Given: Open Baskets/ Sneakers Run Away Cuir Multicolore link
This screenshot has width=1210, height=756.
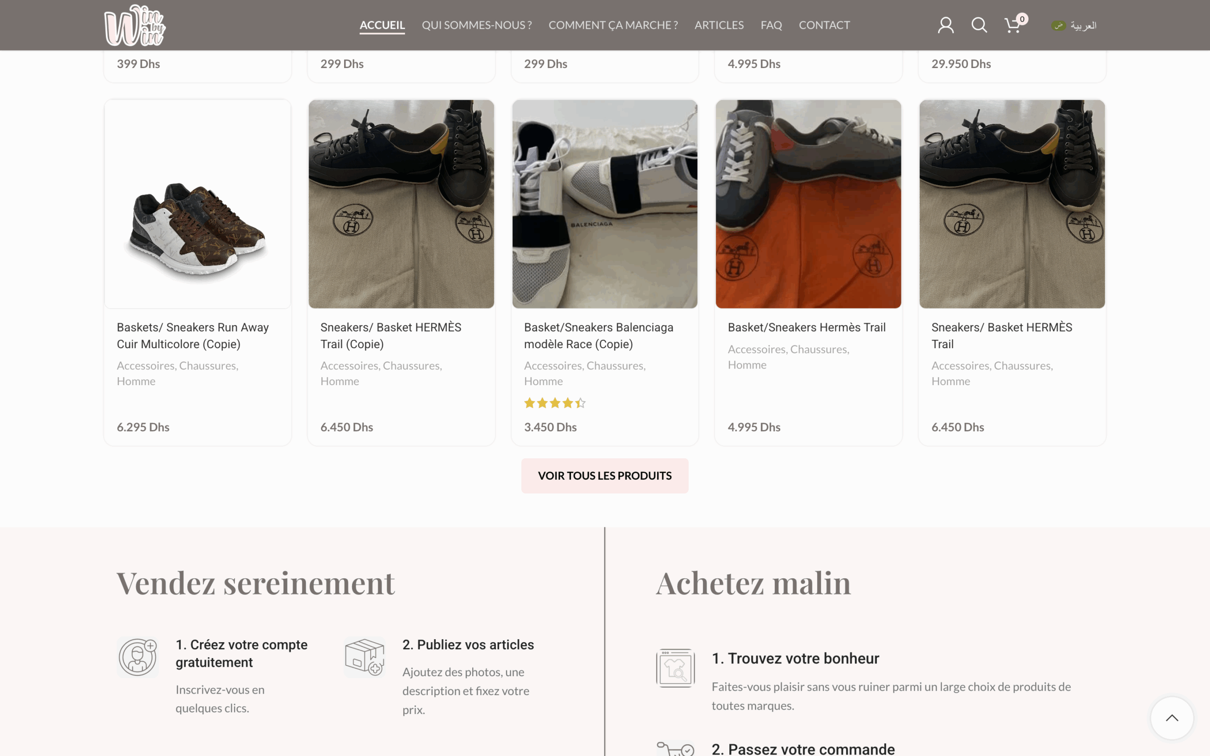Looking at the screenshot, I should 192,335.
